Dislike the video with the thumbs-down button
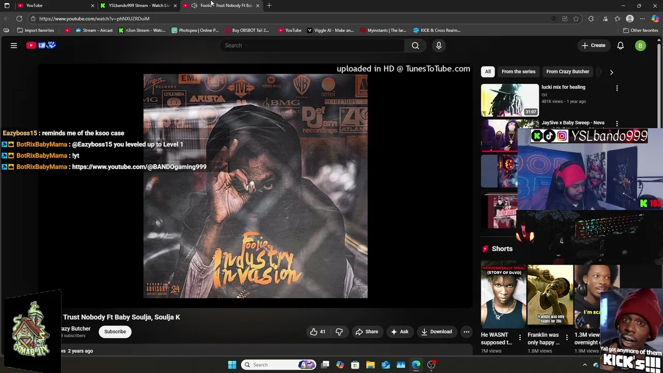This screenshot has height=373, width=663. click(339, 332)
